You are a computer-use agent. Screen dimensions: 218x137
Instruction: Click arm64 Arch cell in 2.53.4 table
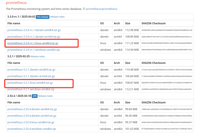click(x=118, y=116)
